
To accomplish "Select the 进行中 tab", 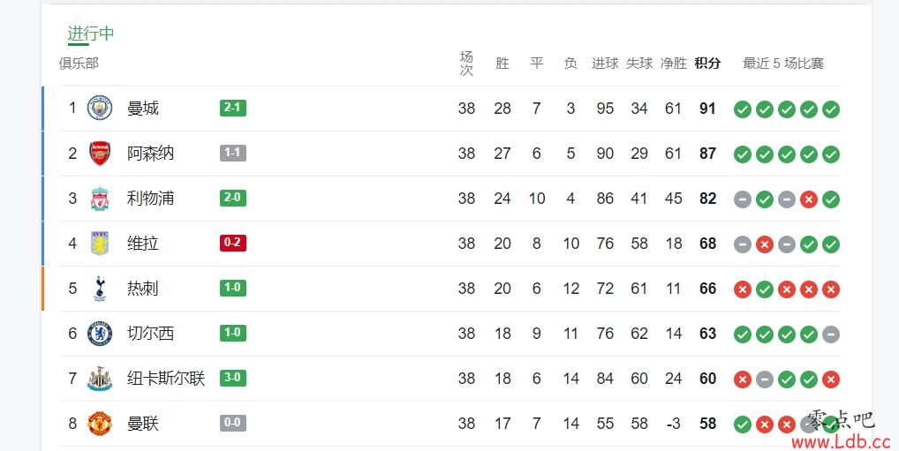I will pos(91,34).
